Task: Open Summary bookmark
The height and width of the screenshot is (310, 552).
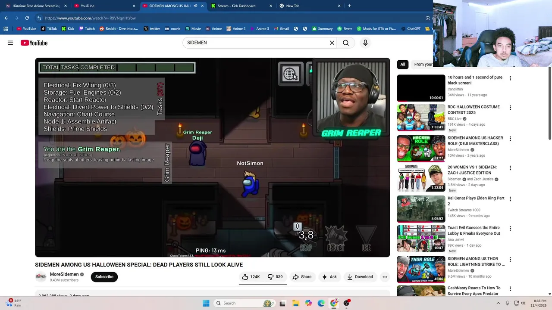Action: (322, 29)
